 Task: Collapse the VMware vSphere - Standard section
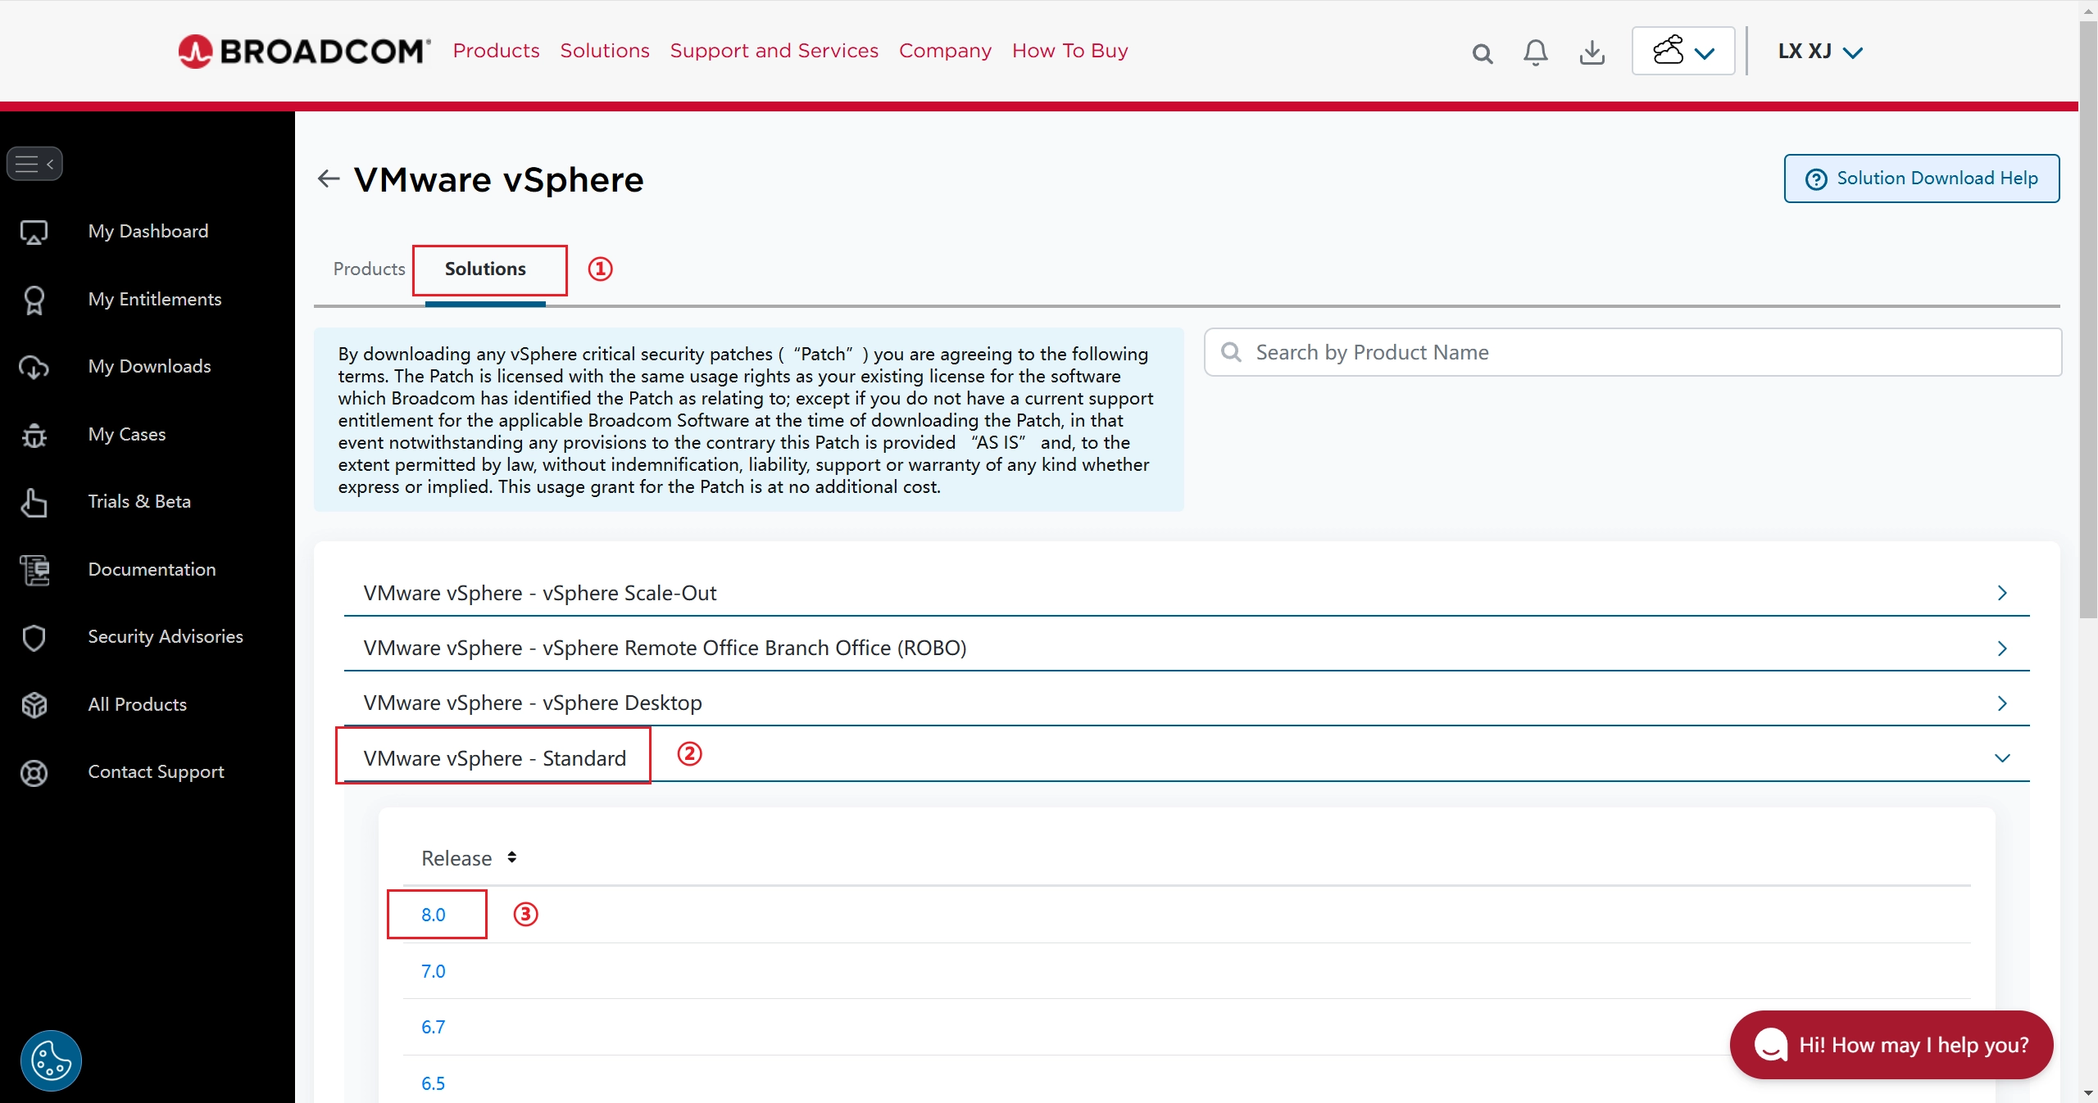click(2001, 758)
